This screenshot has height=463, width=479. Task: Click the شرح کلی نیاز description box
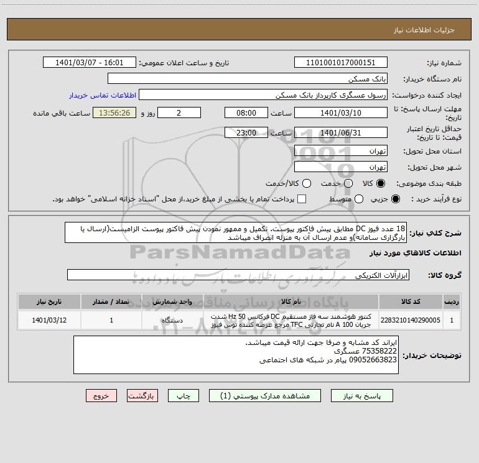pyautogui.click(x=236, y=233)
